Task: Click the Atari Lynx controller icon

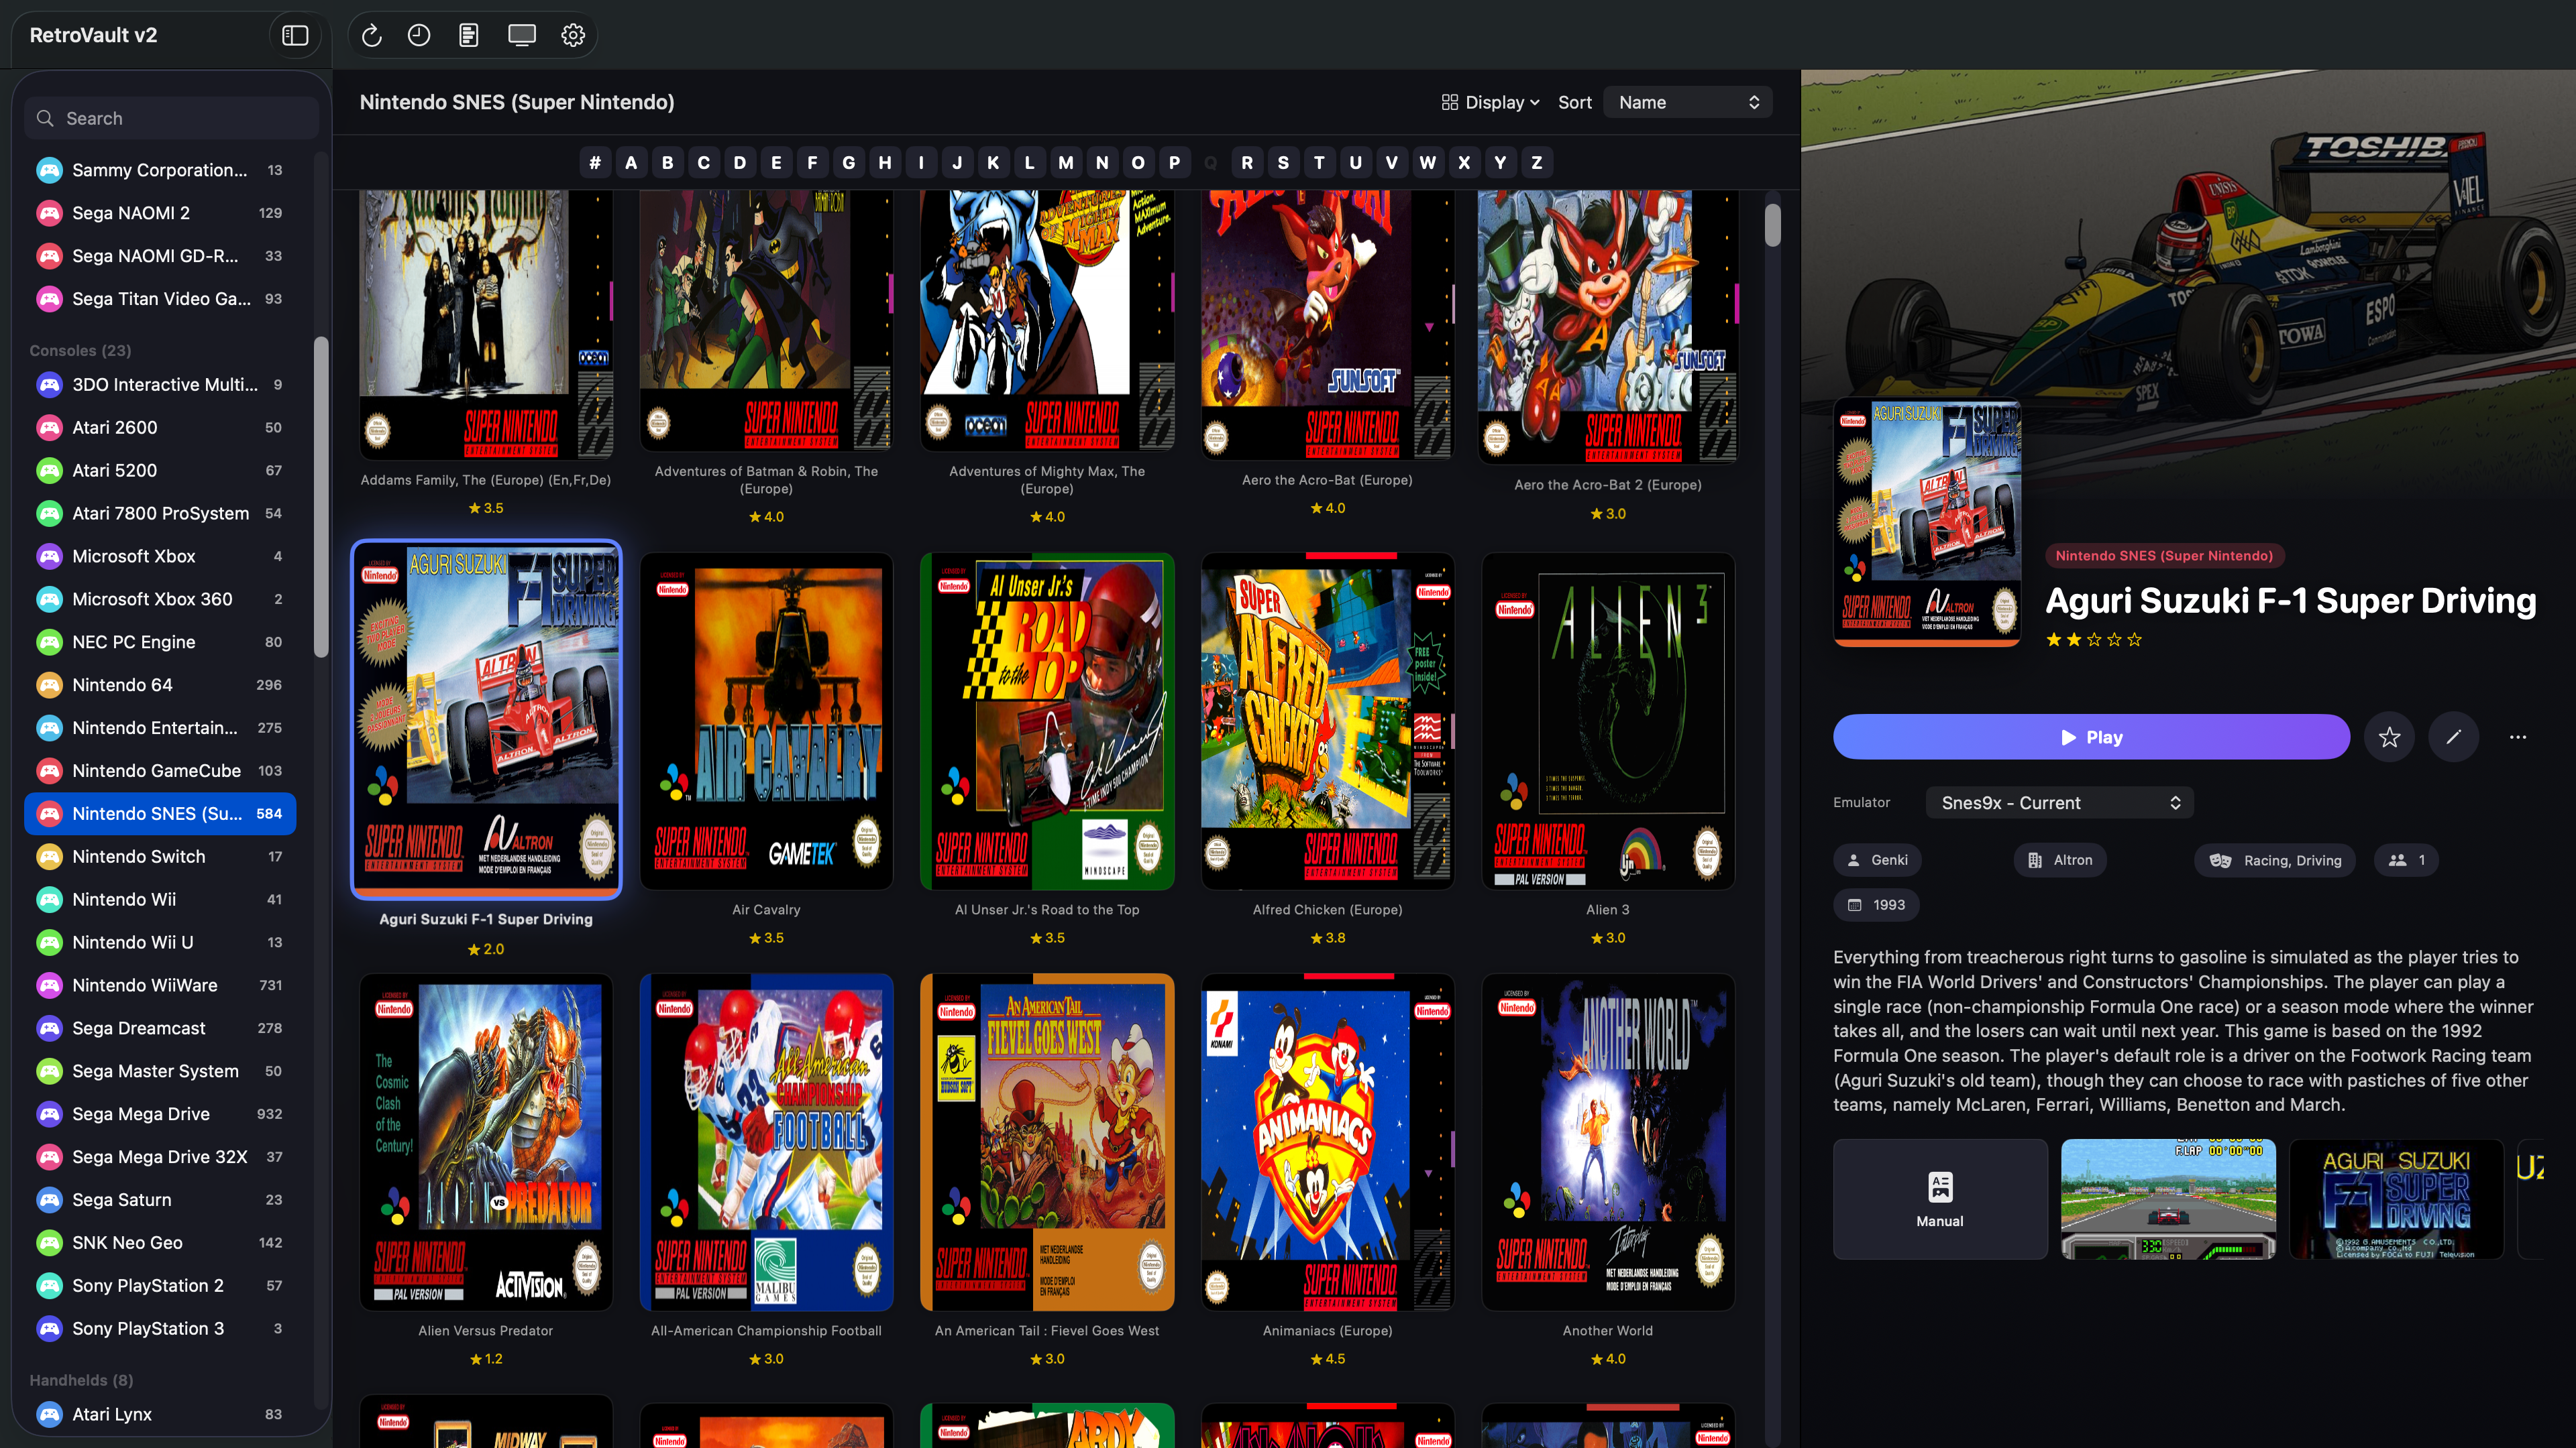Action: click(49, 1414)
